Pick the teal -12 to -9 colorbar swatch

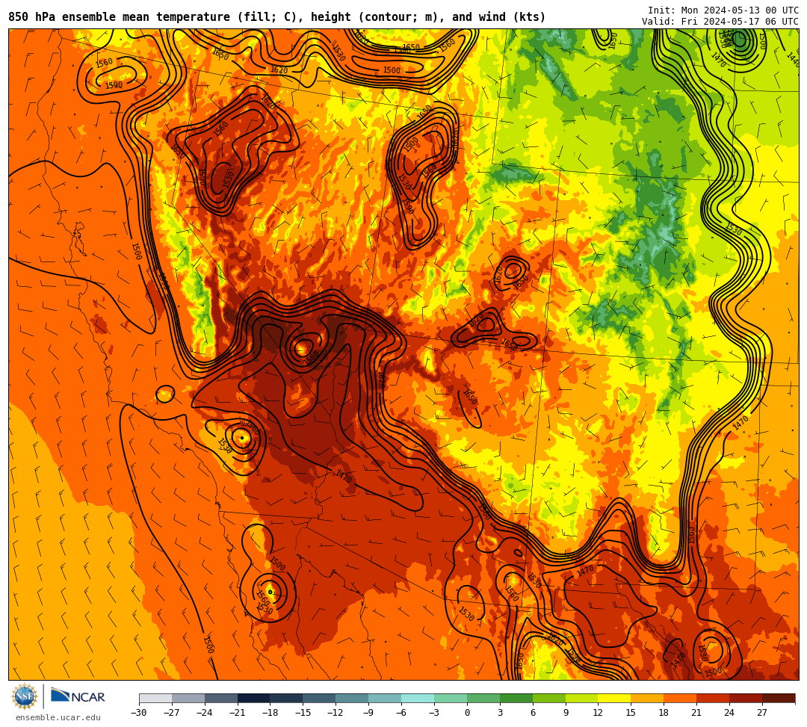point(353,698)
